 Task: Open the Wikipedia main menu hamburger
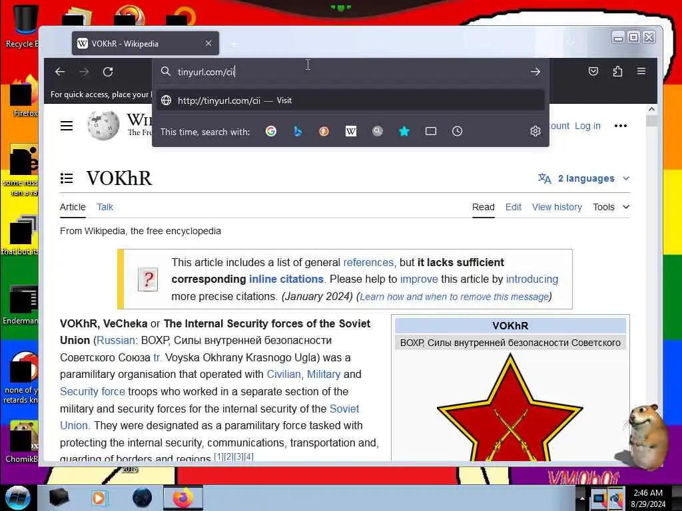point(67,126)
